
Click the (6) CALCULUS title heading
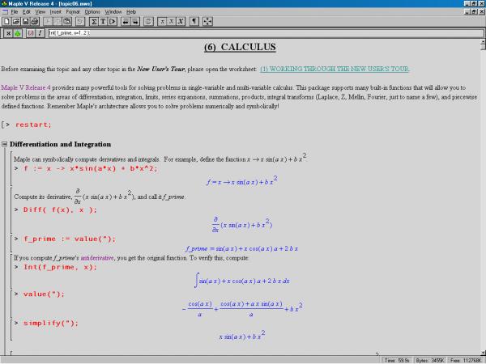[x=240, y=47]
